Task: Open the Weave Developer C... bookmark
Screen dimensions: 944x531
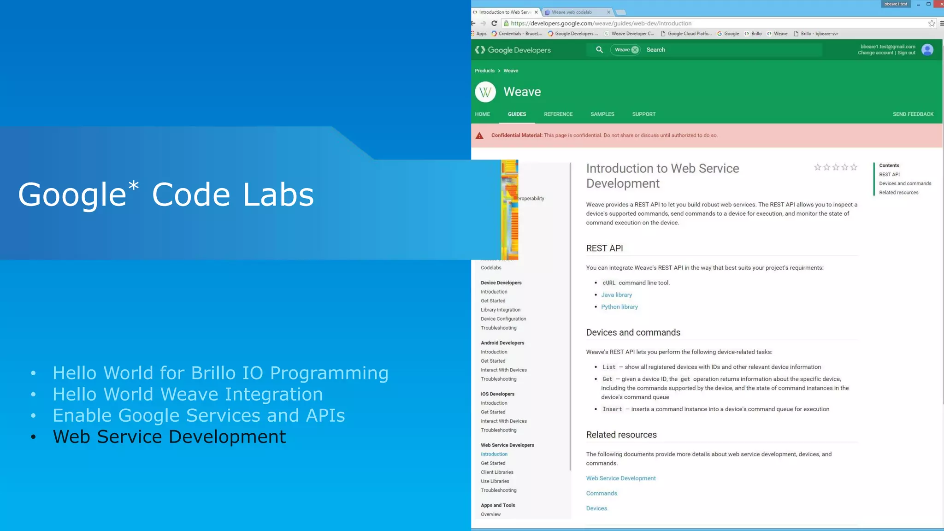Action: (x=629, y=34)
